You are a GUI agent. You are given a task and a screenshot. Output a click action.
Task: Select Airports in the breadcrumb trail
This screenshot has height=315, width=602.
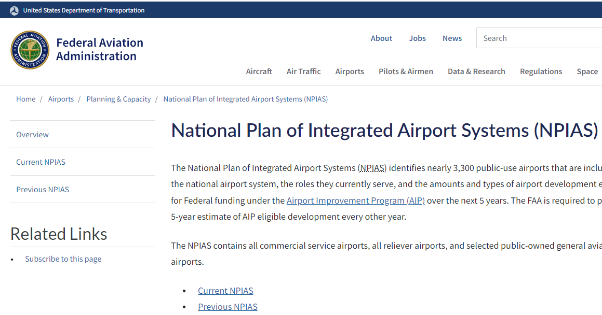[61, 99]
